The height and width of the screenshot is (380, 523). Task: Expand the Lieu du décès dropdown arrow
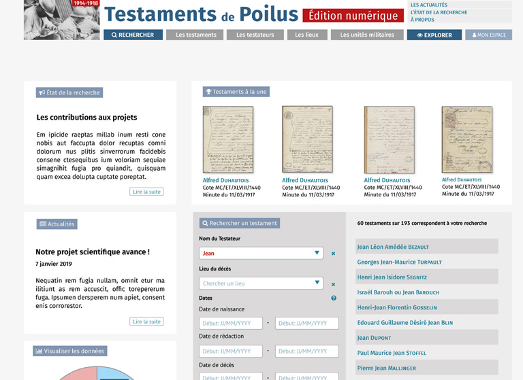(x=317, y=283)
